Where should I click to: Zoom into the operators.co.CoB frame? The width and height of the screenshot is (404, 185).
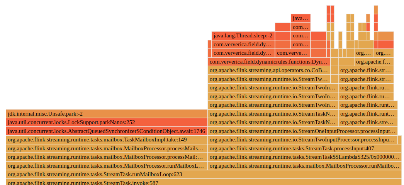pyautogui.click(x=268, y=70)
